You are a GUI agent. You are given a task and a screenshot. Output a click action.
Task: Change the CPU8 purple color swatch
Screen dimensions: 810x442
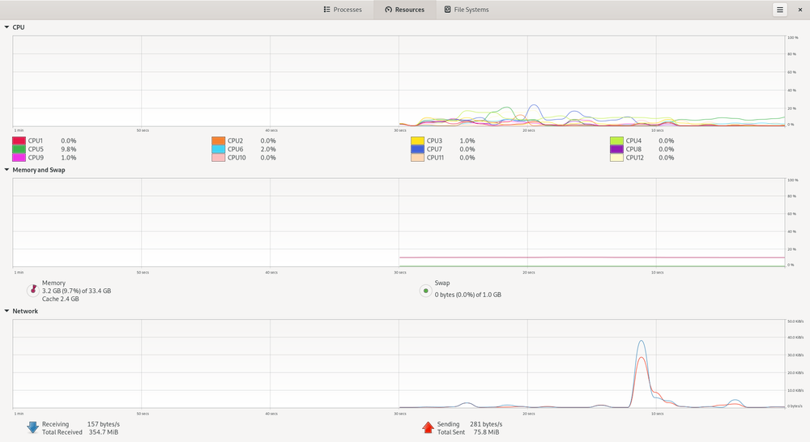coord(616,150)
